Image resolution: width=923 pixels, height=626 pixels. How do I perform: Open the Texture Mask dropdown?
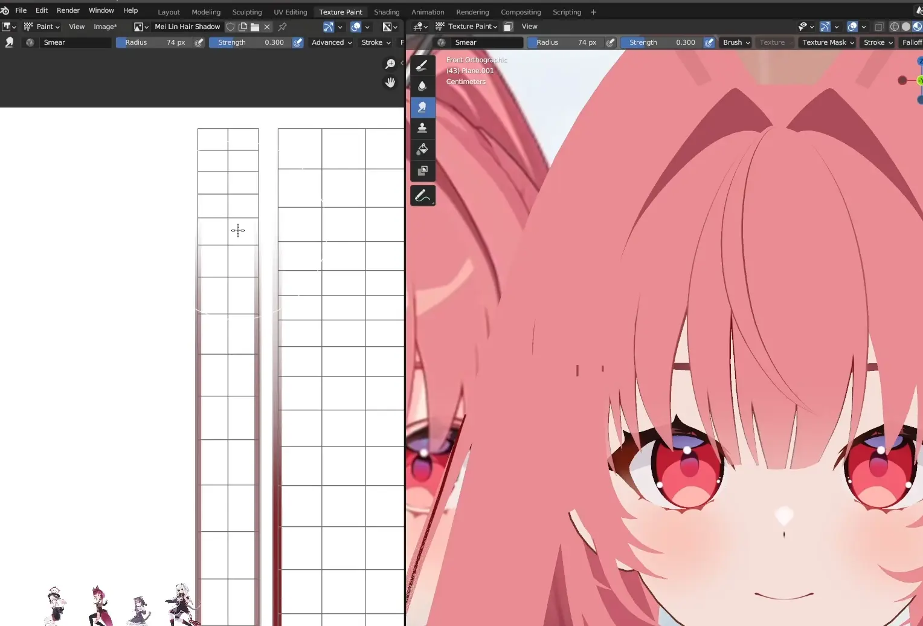pyautogui.click(x=828, y=42)
